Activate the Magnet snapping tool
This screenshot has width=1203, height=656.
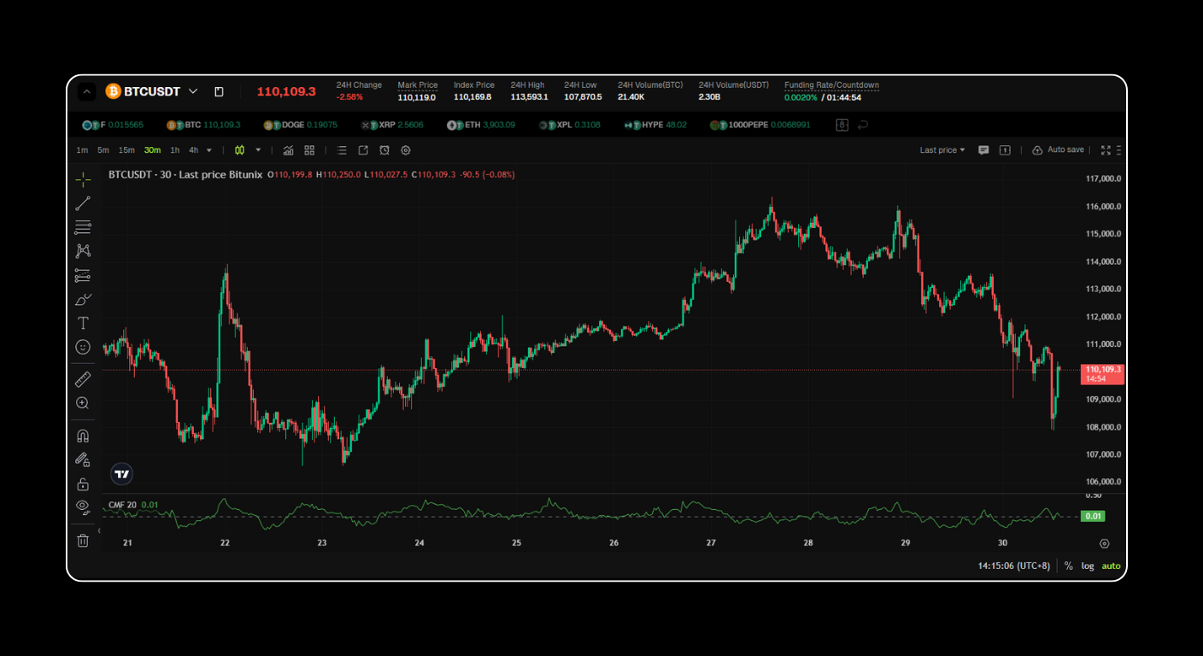tap(83, 435)
